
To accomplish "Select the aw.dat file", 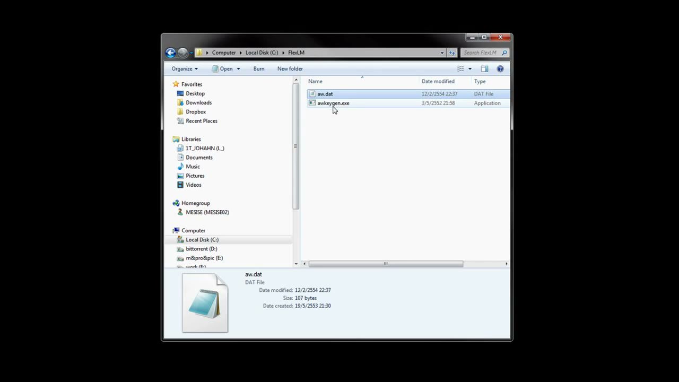I will click(325, 94).
